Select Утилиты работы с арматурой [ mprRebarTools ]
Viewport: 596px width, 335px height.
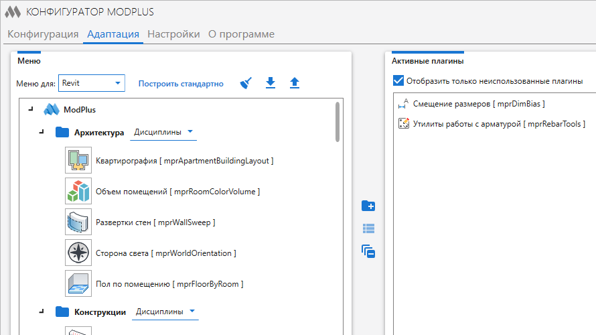point(499,123)
